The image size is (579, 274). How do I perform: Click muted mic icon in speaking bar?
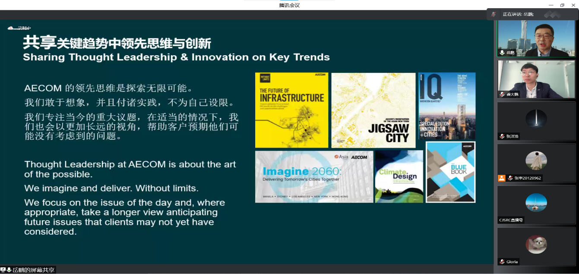[x=494, y=14]
